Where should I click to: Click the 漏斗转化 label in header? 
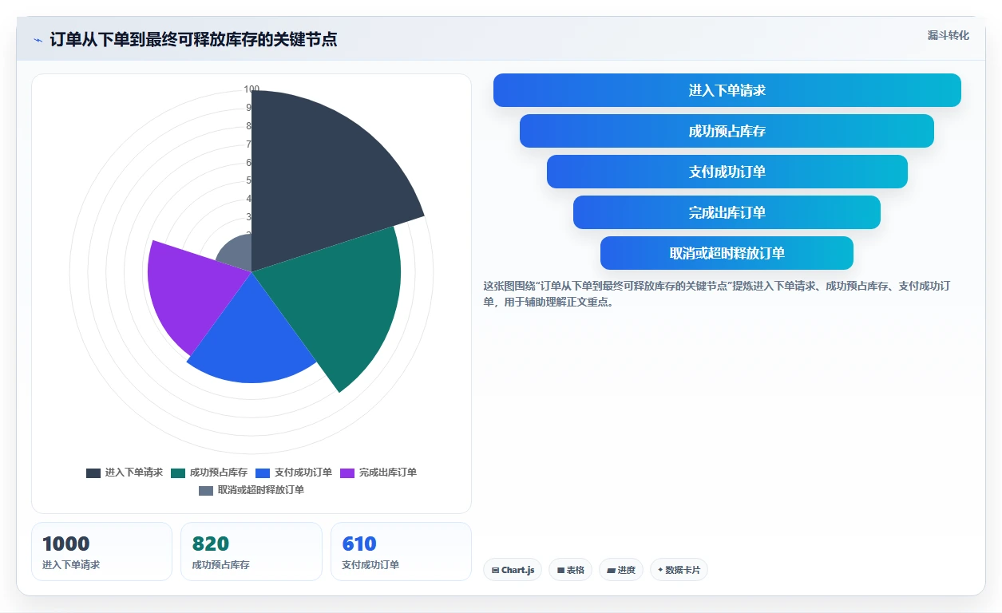(x=949, y=35)
